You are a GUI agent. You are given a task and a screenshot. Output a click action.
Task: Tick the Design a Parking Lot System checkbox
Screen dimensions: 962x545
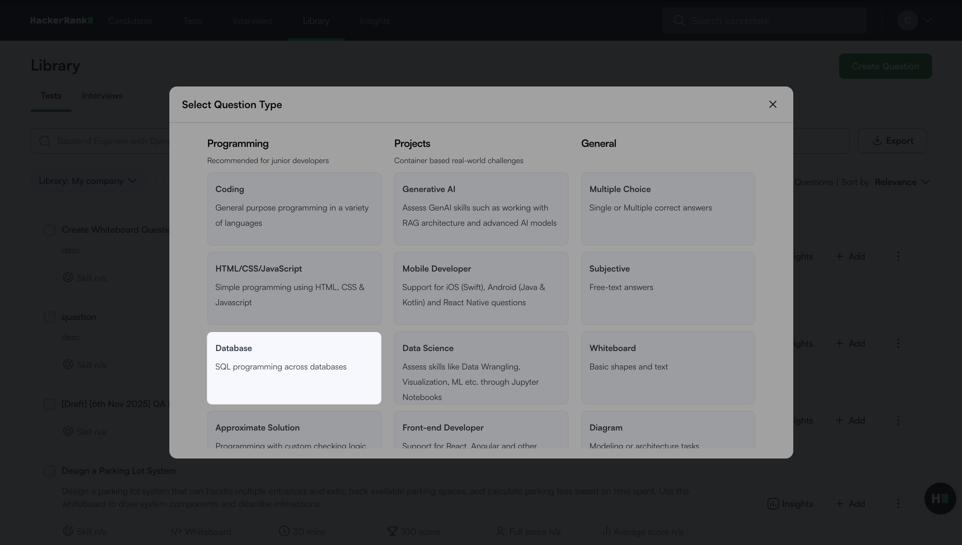[49, 471]
